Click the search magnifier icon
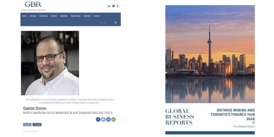The image size is (274, 137). coord(116,23)
